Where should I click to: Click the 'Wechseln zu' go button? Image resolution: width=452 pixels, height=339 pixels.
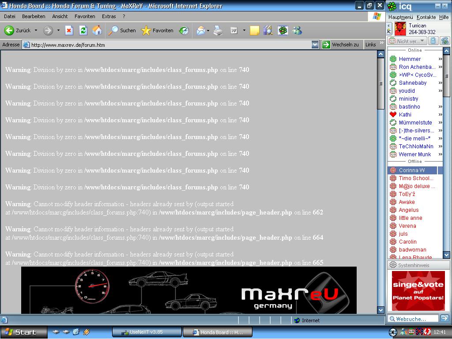340,45
